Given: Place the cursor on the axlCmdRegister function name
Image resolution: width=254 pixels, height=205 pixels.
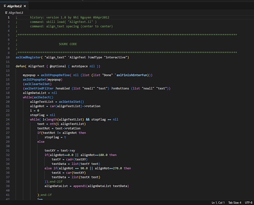Looking at the screenshot, I should (28, 57).
